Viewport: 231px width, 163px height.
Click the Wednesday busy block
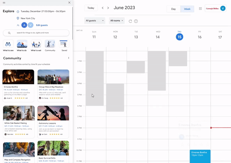(x=157, y=71)
